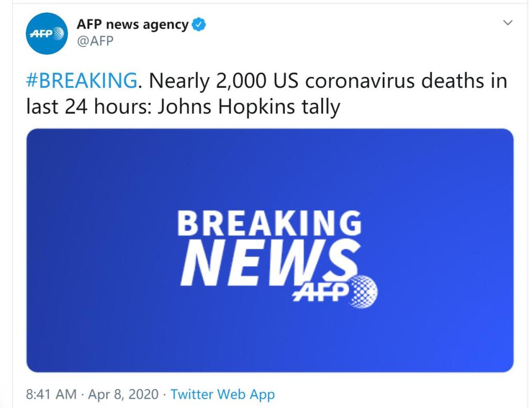529x408 pixels.
Task: Open the Twitter Web App source link
Action: click(223, 395)
